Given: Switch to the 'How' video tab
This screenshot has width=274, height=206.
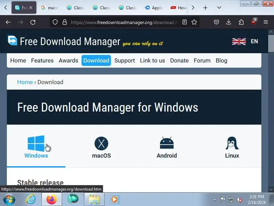Looking at the screenshot, I should pyautogui.click(x=178, y=8).
